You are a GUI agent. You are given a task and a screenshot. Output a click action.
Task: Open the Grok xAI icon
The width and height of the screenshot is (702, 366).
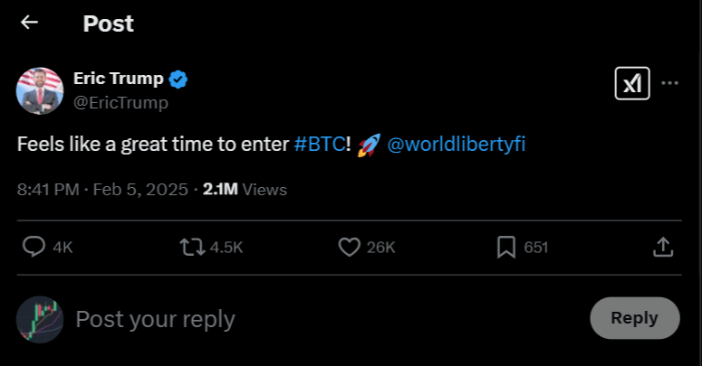(632, 84)
